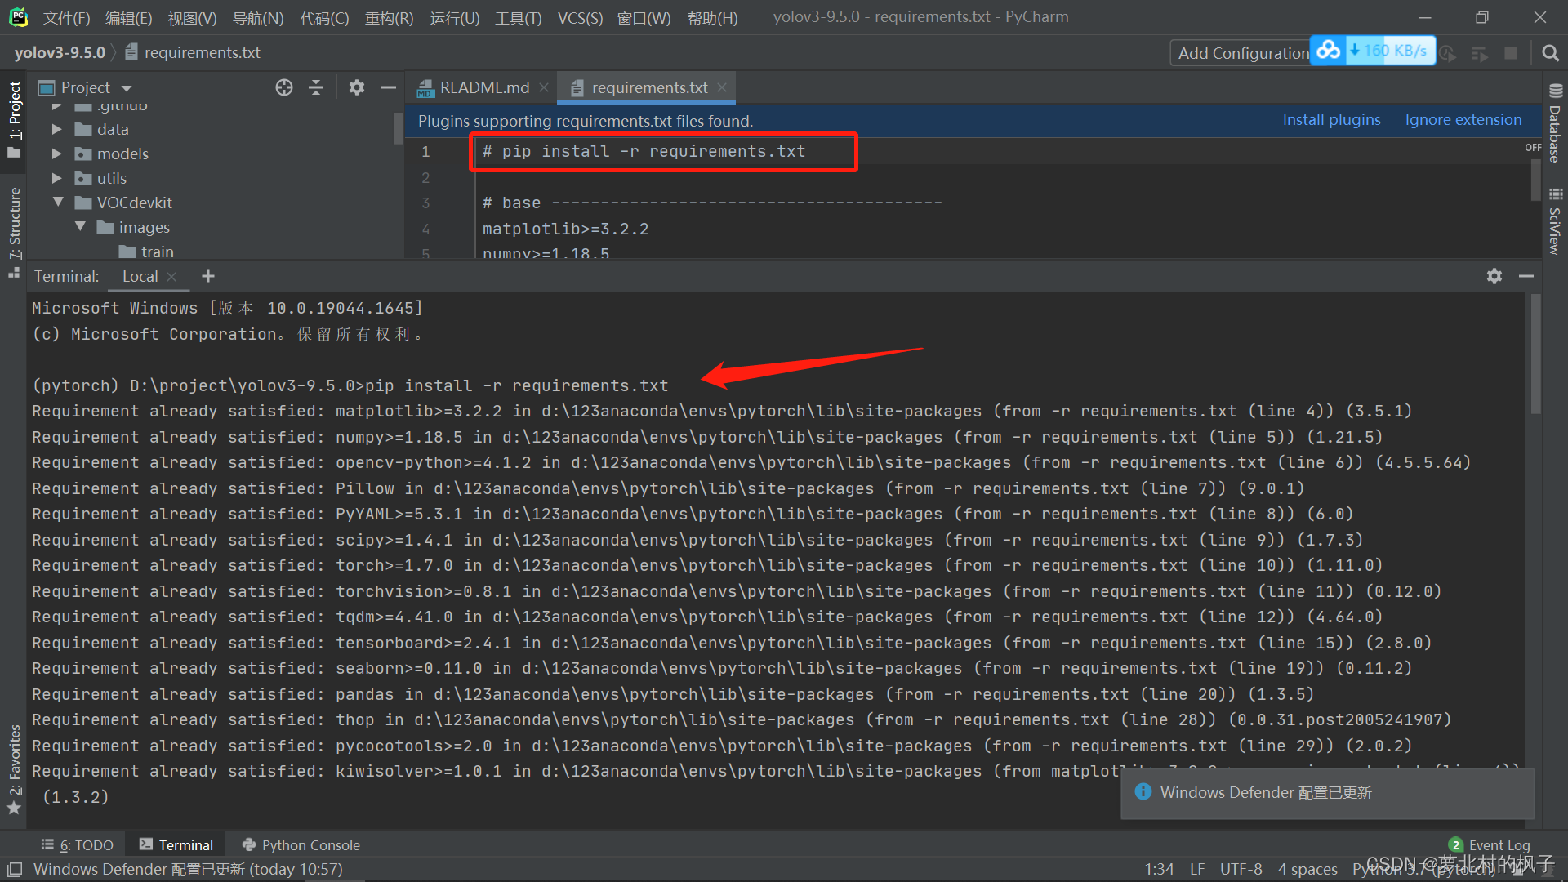Viewport: 1568px width, 882px height.
Task: Click the 4 spaces indent status item
Action: click(x=1307, y=869)
